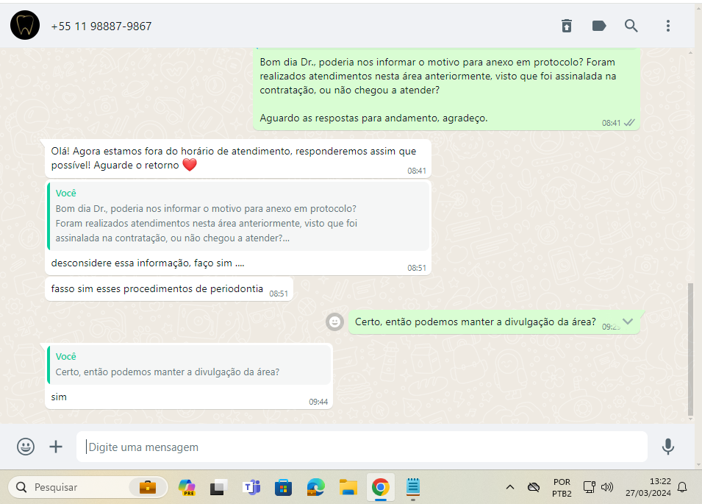Viewport: 702px width, 504px height.
Task: Click the contact number +55 11 98887-9867
Action: point(101,26)
